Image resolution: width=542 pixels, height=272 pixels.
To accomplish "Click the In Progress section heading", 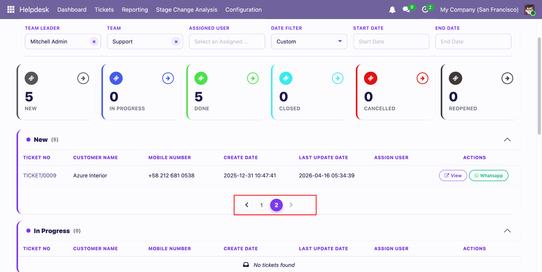I will pos(52,231).
